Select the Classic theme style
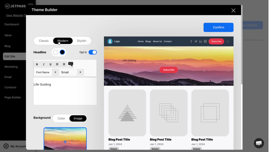 44,41
